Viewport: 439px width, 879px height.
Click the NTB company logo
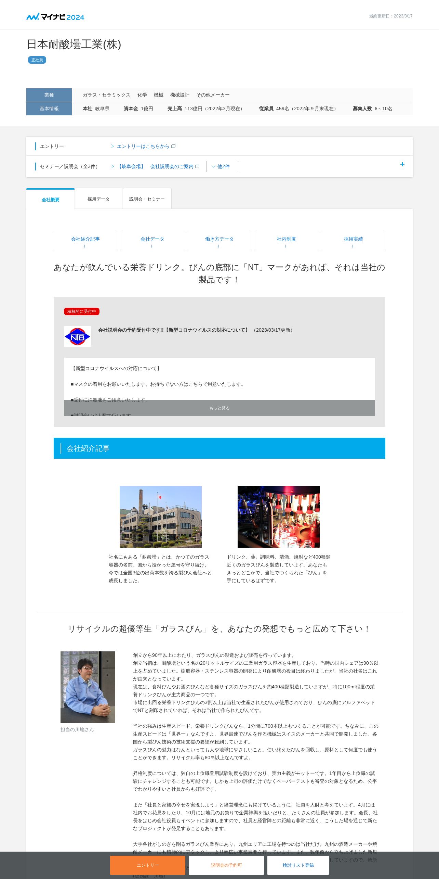tap(78, 336)
